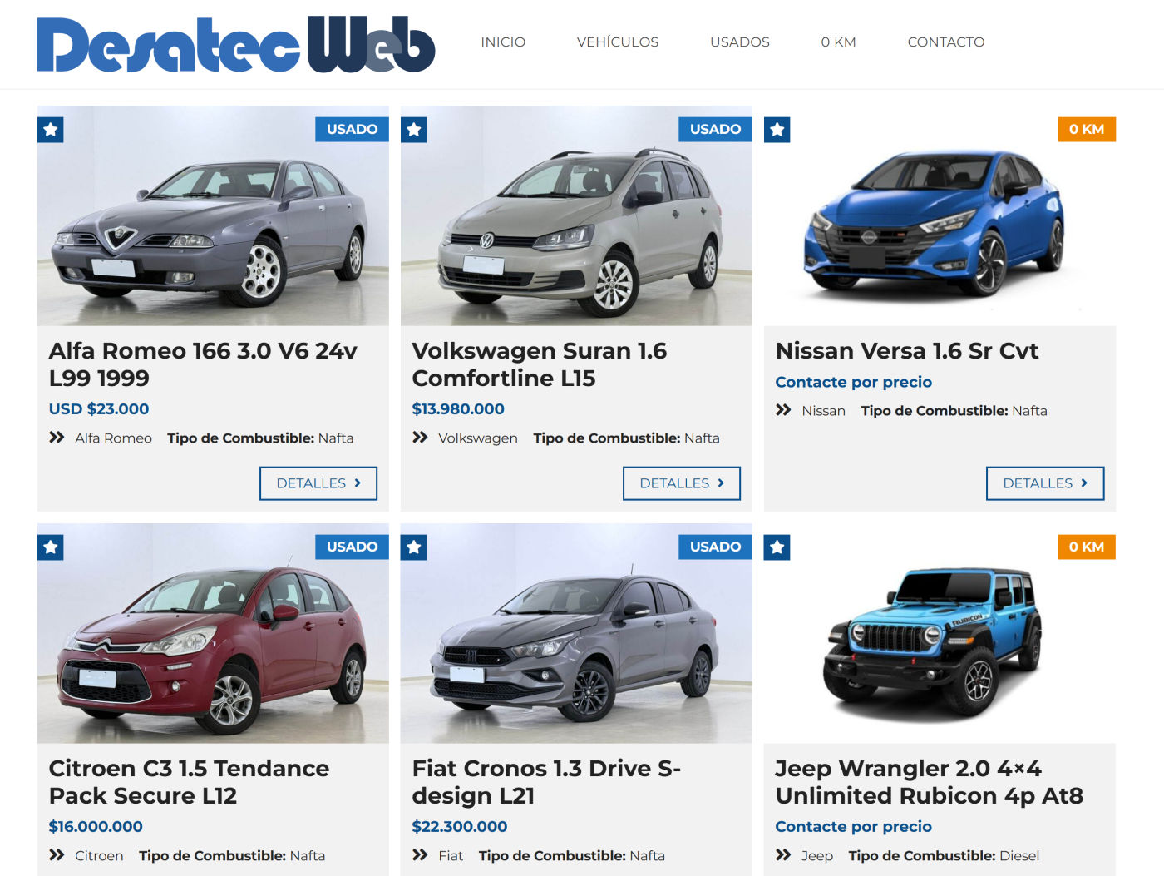Click the Citroen brand link
Screen dimensions: 1164x876
coord(99,855)
